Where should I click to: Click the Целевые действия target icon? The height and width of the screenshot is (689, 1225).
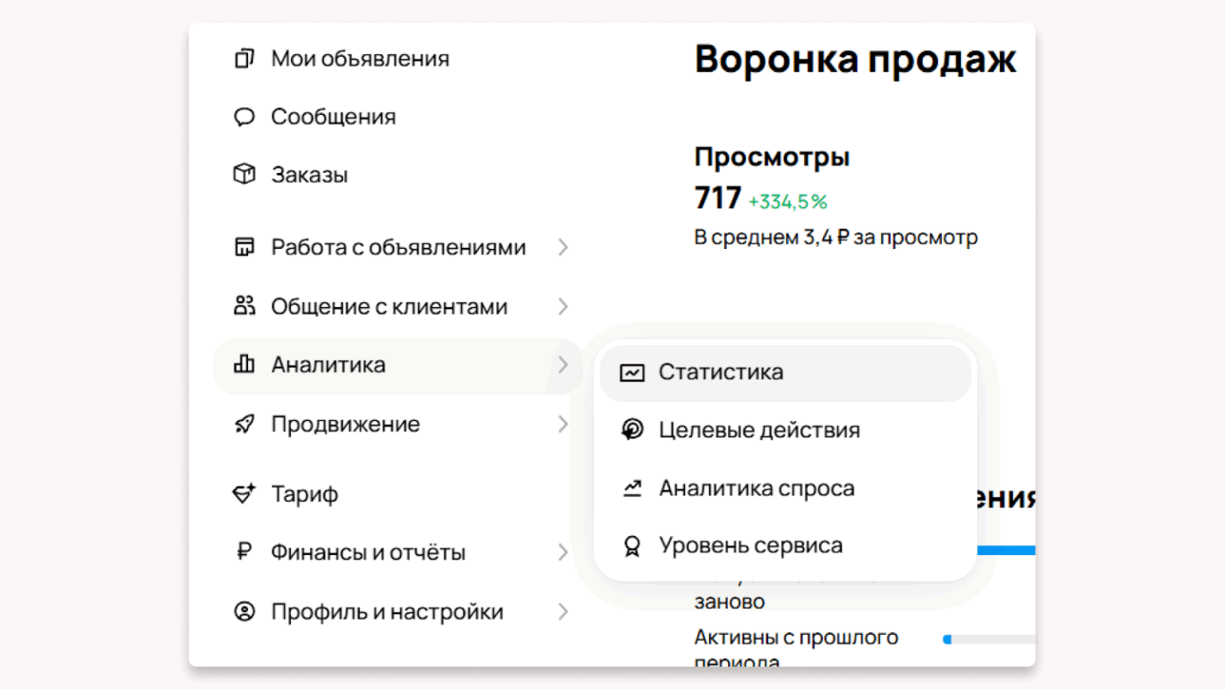632,430
